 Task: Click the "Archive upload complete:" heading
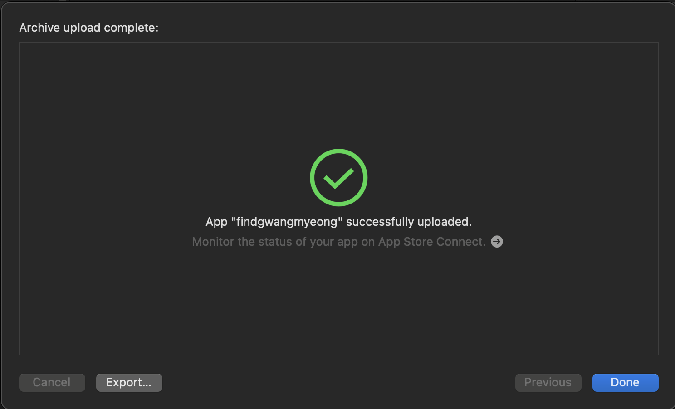[x=89, y=28]
